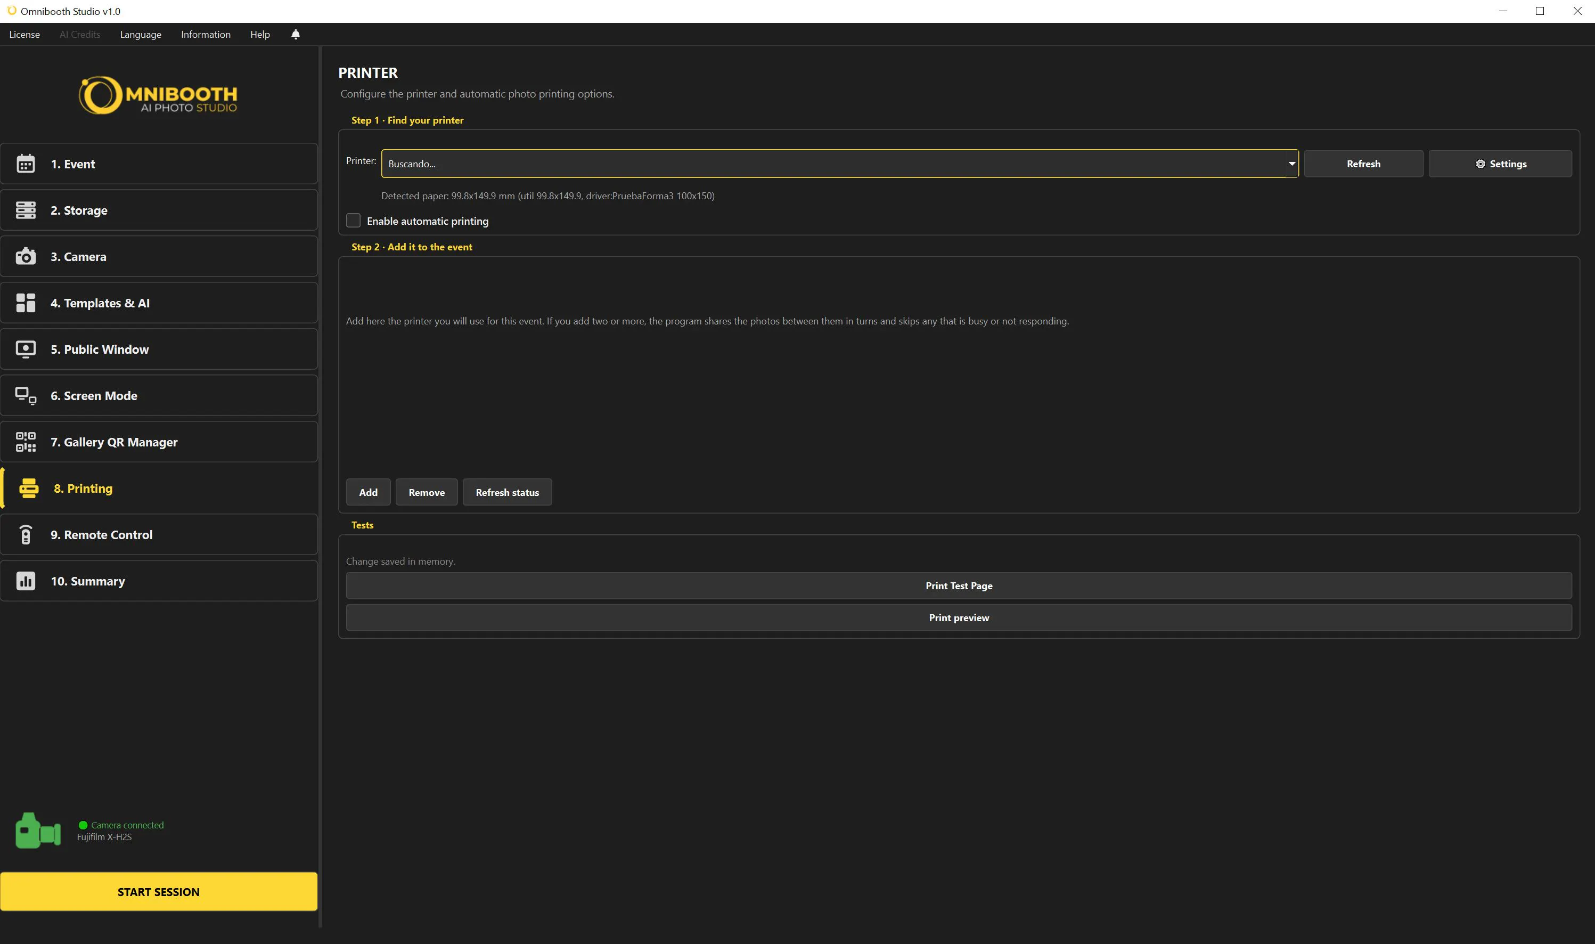1595x944 pixels.
Task: Click Print Test Page button
Action: coord(959,586)
